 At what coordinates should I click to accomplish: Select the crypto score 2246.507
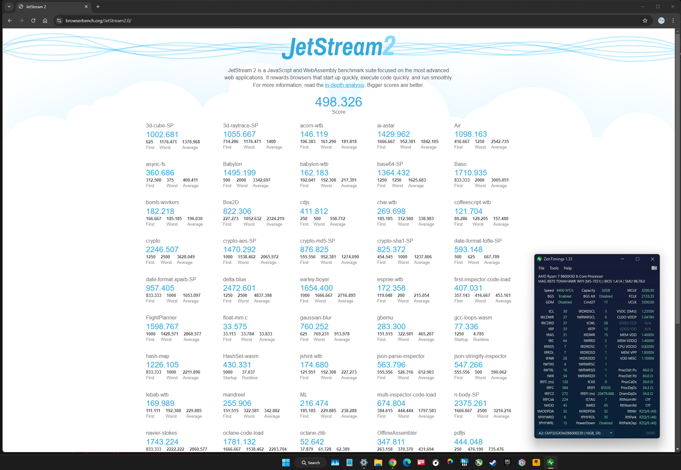(x=162, y=250)
